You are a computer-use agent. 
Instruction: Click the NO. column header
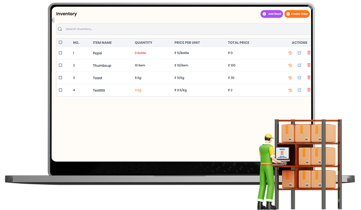[x=76, y=42]
